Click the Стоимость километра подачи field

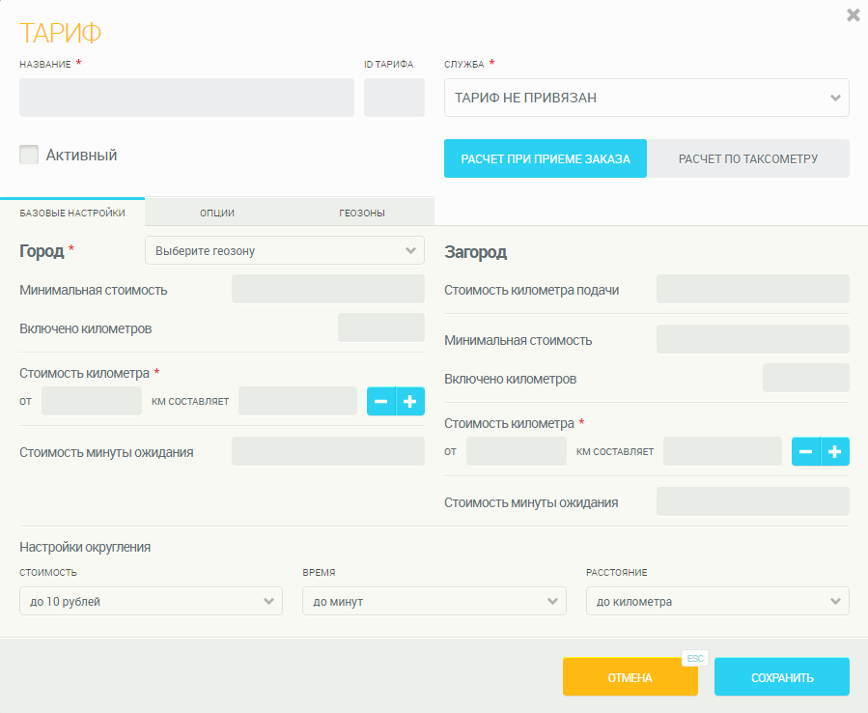pos(752,289)
